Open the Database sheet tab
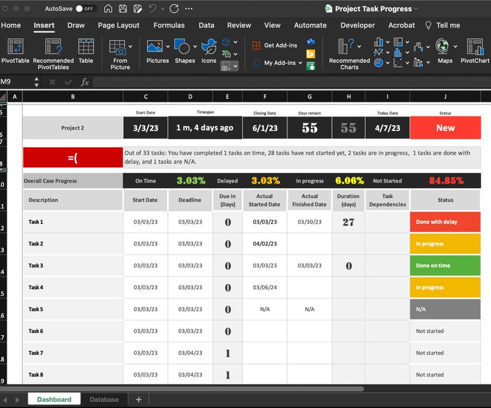Image resolution: width=491 pixels, height=408 pixels. click(105, 399)
